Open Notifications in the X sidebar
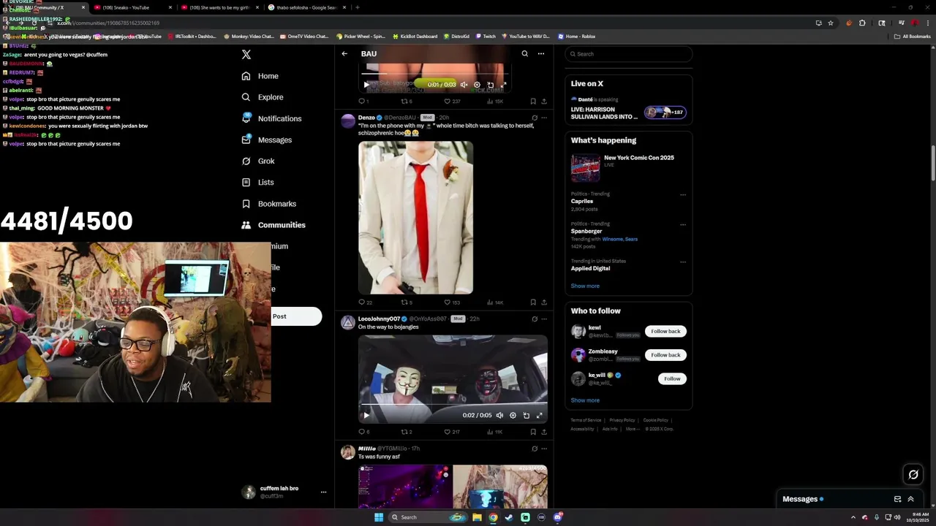This screenshot has height=526, width=936. [x=271, y=118]
